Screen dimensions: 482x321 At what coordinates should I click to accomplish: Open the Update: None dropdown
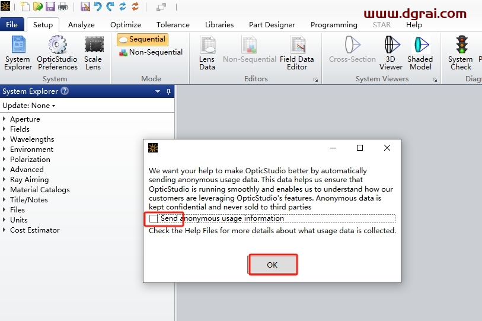[x=28, y=106]
